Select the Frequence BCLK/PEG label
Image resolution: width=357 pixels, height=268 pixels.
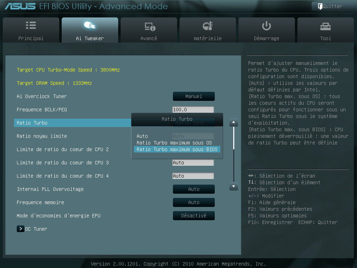coord(42,110)
